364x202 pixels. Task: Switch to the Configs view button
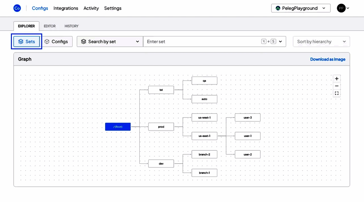pyautogui.click(x=56, y=41)
